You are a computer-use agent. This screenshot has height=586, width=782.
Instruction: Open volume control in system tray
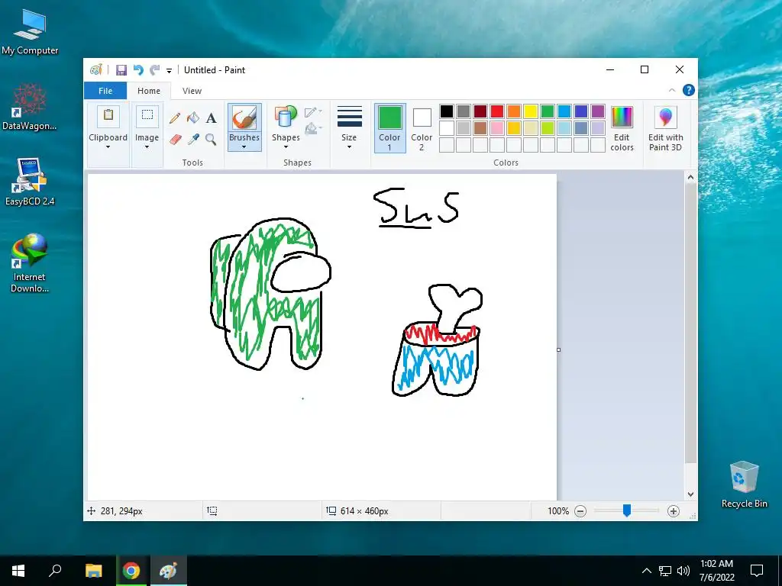click(x=683, y=571)
